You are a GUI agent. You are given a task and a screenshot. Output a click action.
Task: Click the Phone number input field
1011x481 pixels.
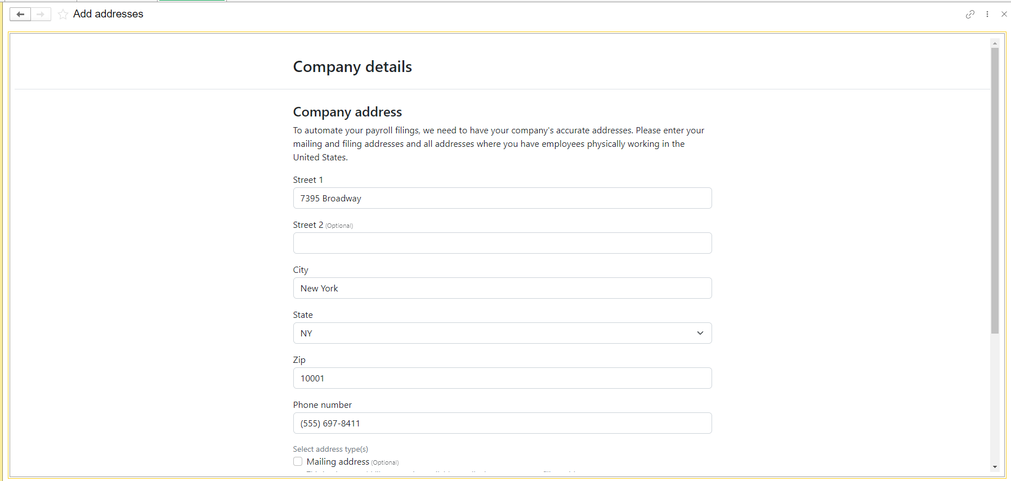coord(502,423)
